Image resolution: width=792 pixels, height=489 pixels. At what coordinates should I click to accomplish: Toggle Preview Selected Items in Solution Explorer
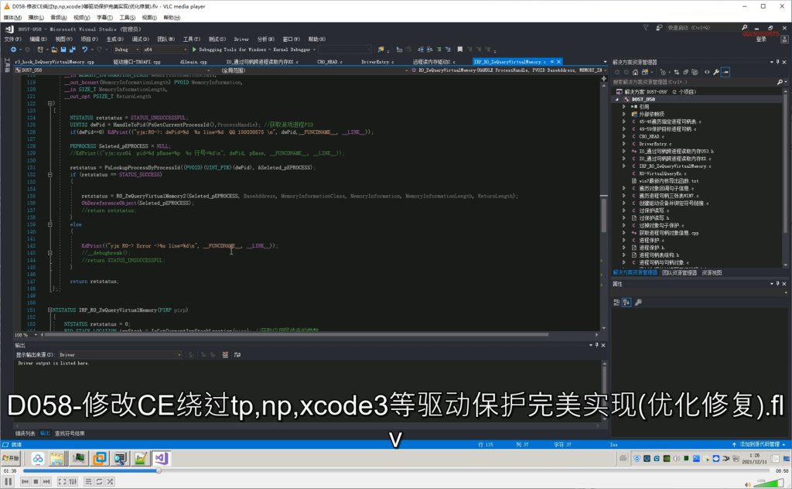point(725,72)
